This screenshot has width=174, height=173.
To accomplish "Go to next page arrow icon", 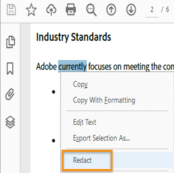I will (x=131, y=10).
